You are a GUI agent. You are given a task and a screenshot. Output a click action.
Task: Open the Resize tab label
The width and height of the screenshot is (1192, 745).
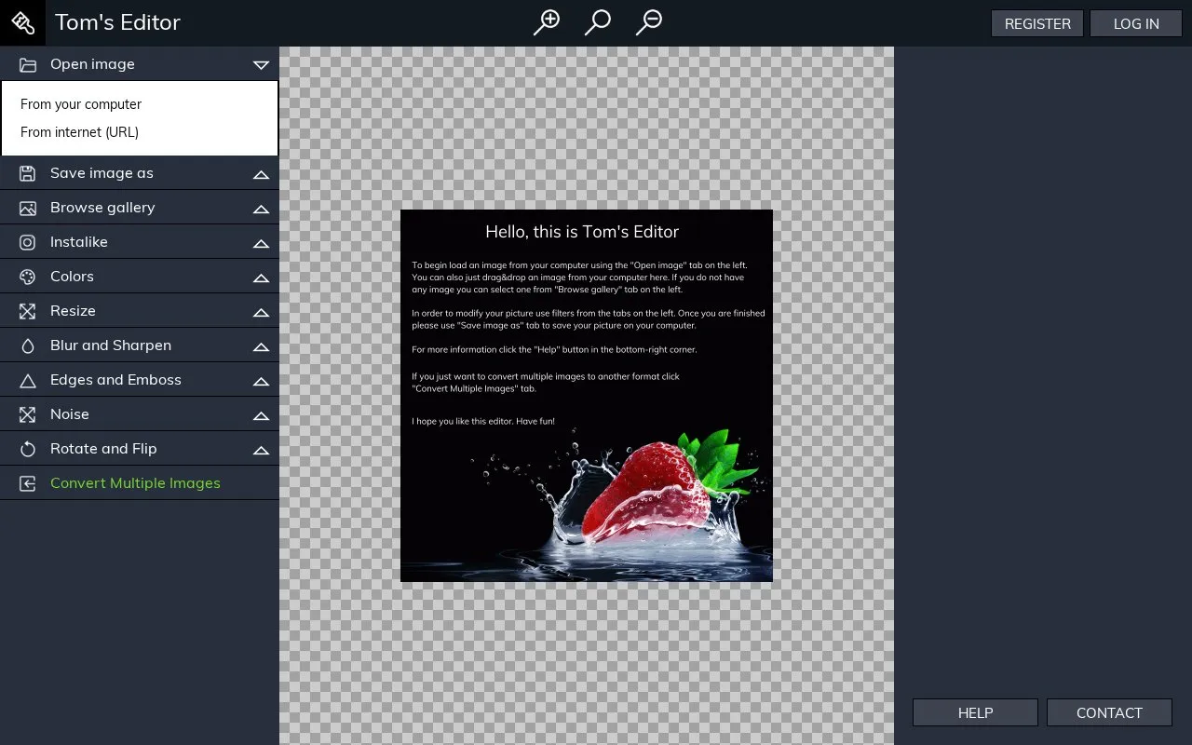coord(73,311)
